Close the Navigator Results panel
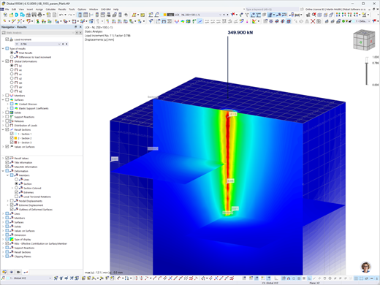 (80, 27)
